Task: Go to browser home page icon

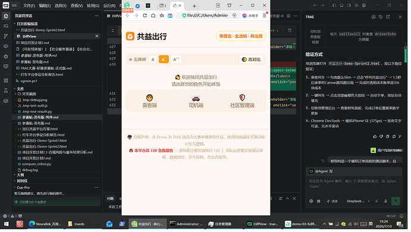Action: [x=153, y=15]
